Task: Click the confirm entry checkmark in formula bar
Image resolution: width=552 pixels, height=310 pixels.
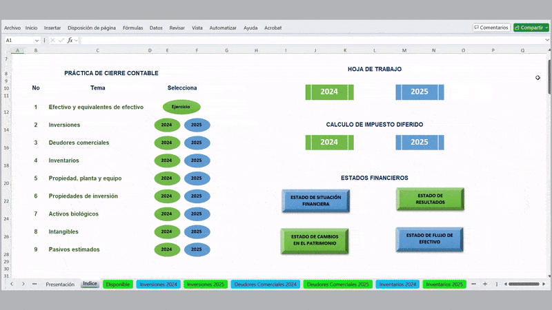Action: point(61,41)
